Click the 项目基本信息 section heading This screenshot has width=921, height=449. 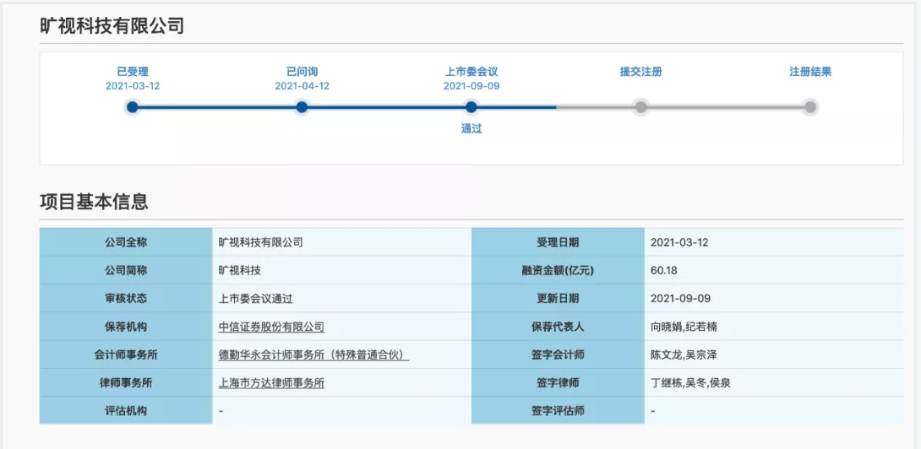click(x=94, y=202)
